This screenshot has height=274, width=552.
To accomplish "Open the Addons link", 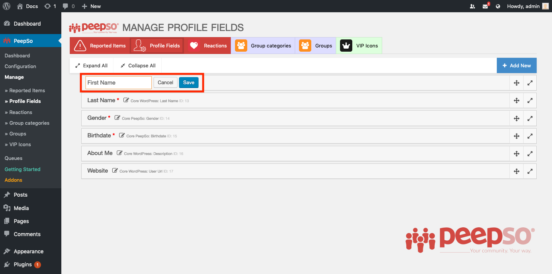I will coord(13,180).
